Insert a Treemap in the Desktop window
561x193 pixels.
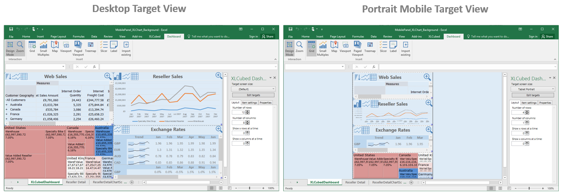click(91, 47)
